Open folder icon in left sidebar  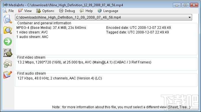7,30
